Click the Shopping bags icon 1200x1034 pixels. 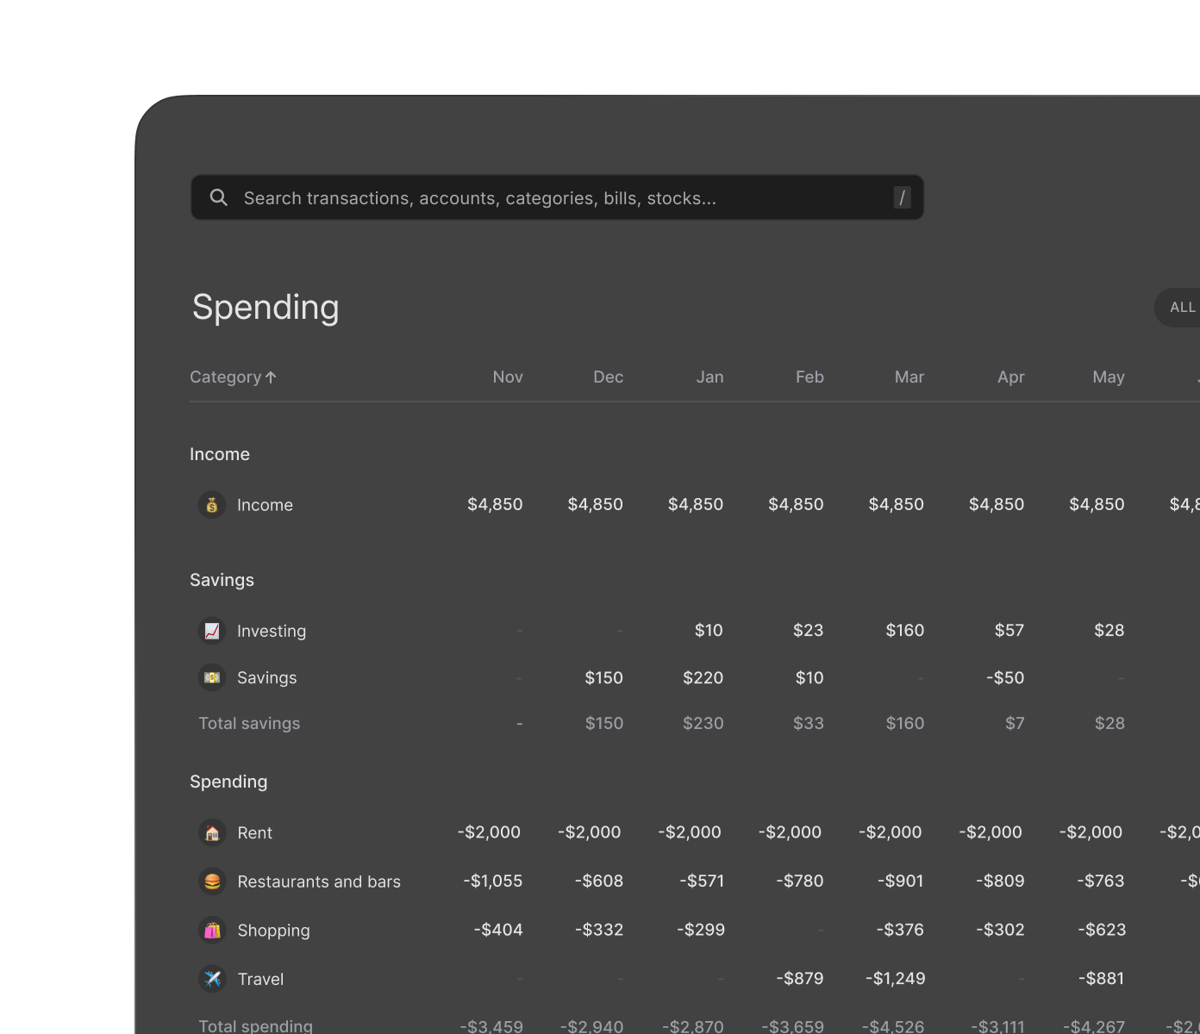[x=212, y=931]
